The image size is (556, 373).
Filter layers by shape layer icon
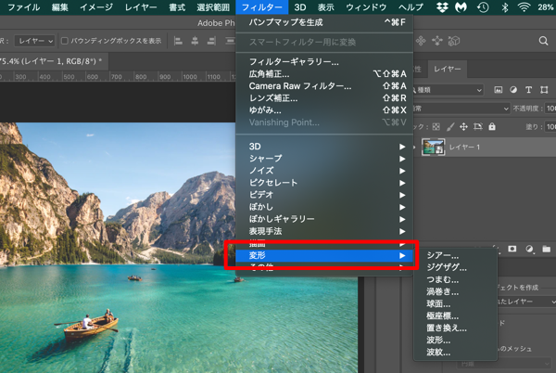click(x=544, y=90)
